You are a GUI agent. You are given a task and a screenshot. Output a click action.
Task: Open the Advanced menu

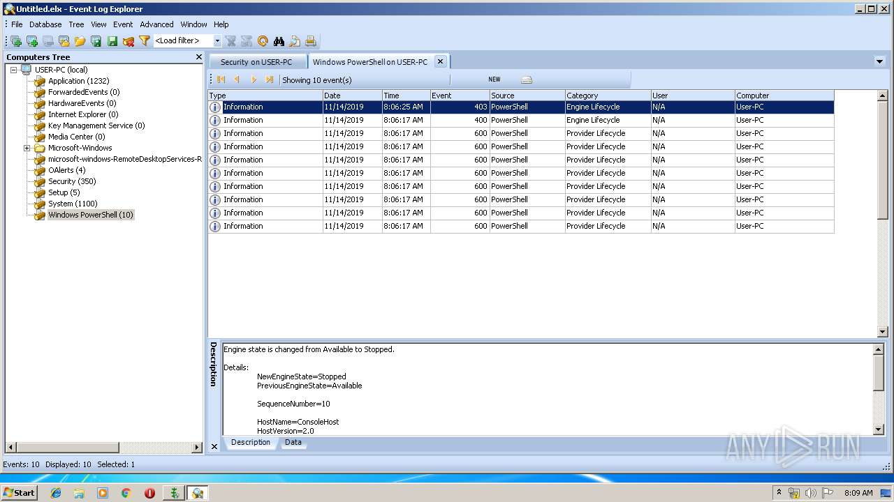156,24
